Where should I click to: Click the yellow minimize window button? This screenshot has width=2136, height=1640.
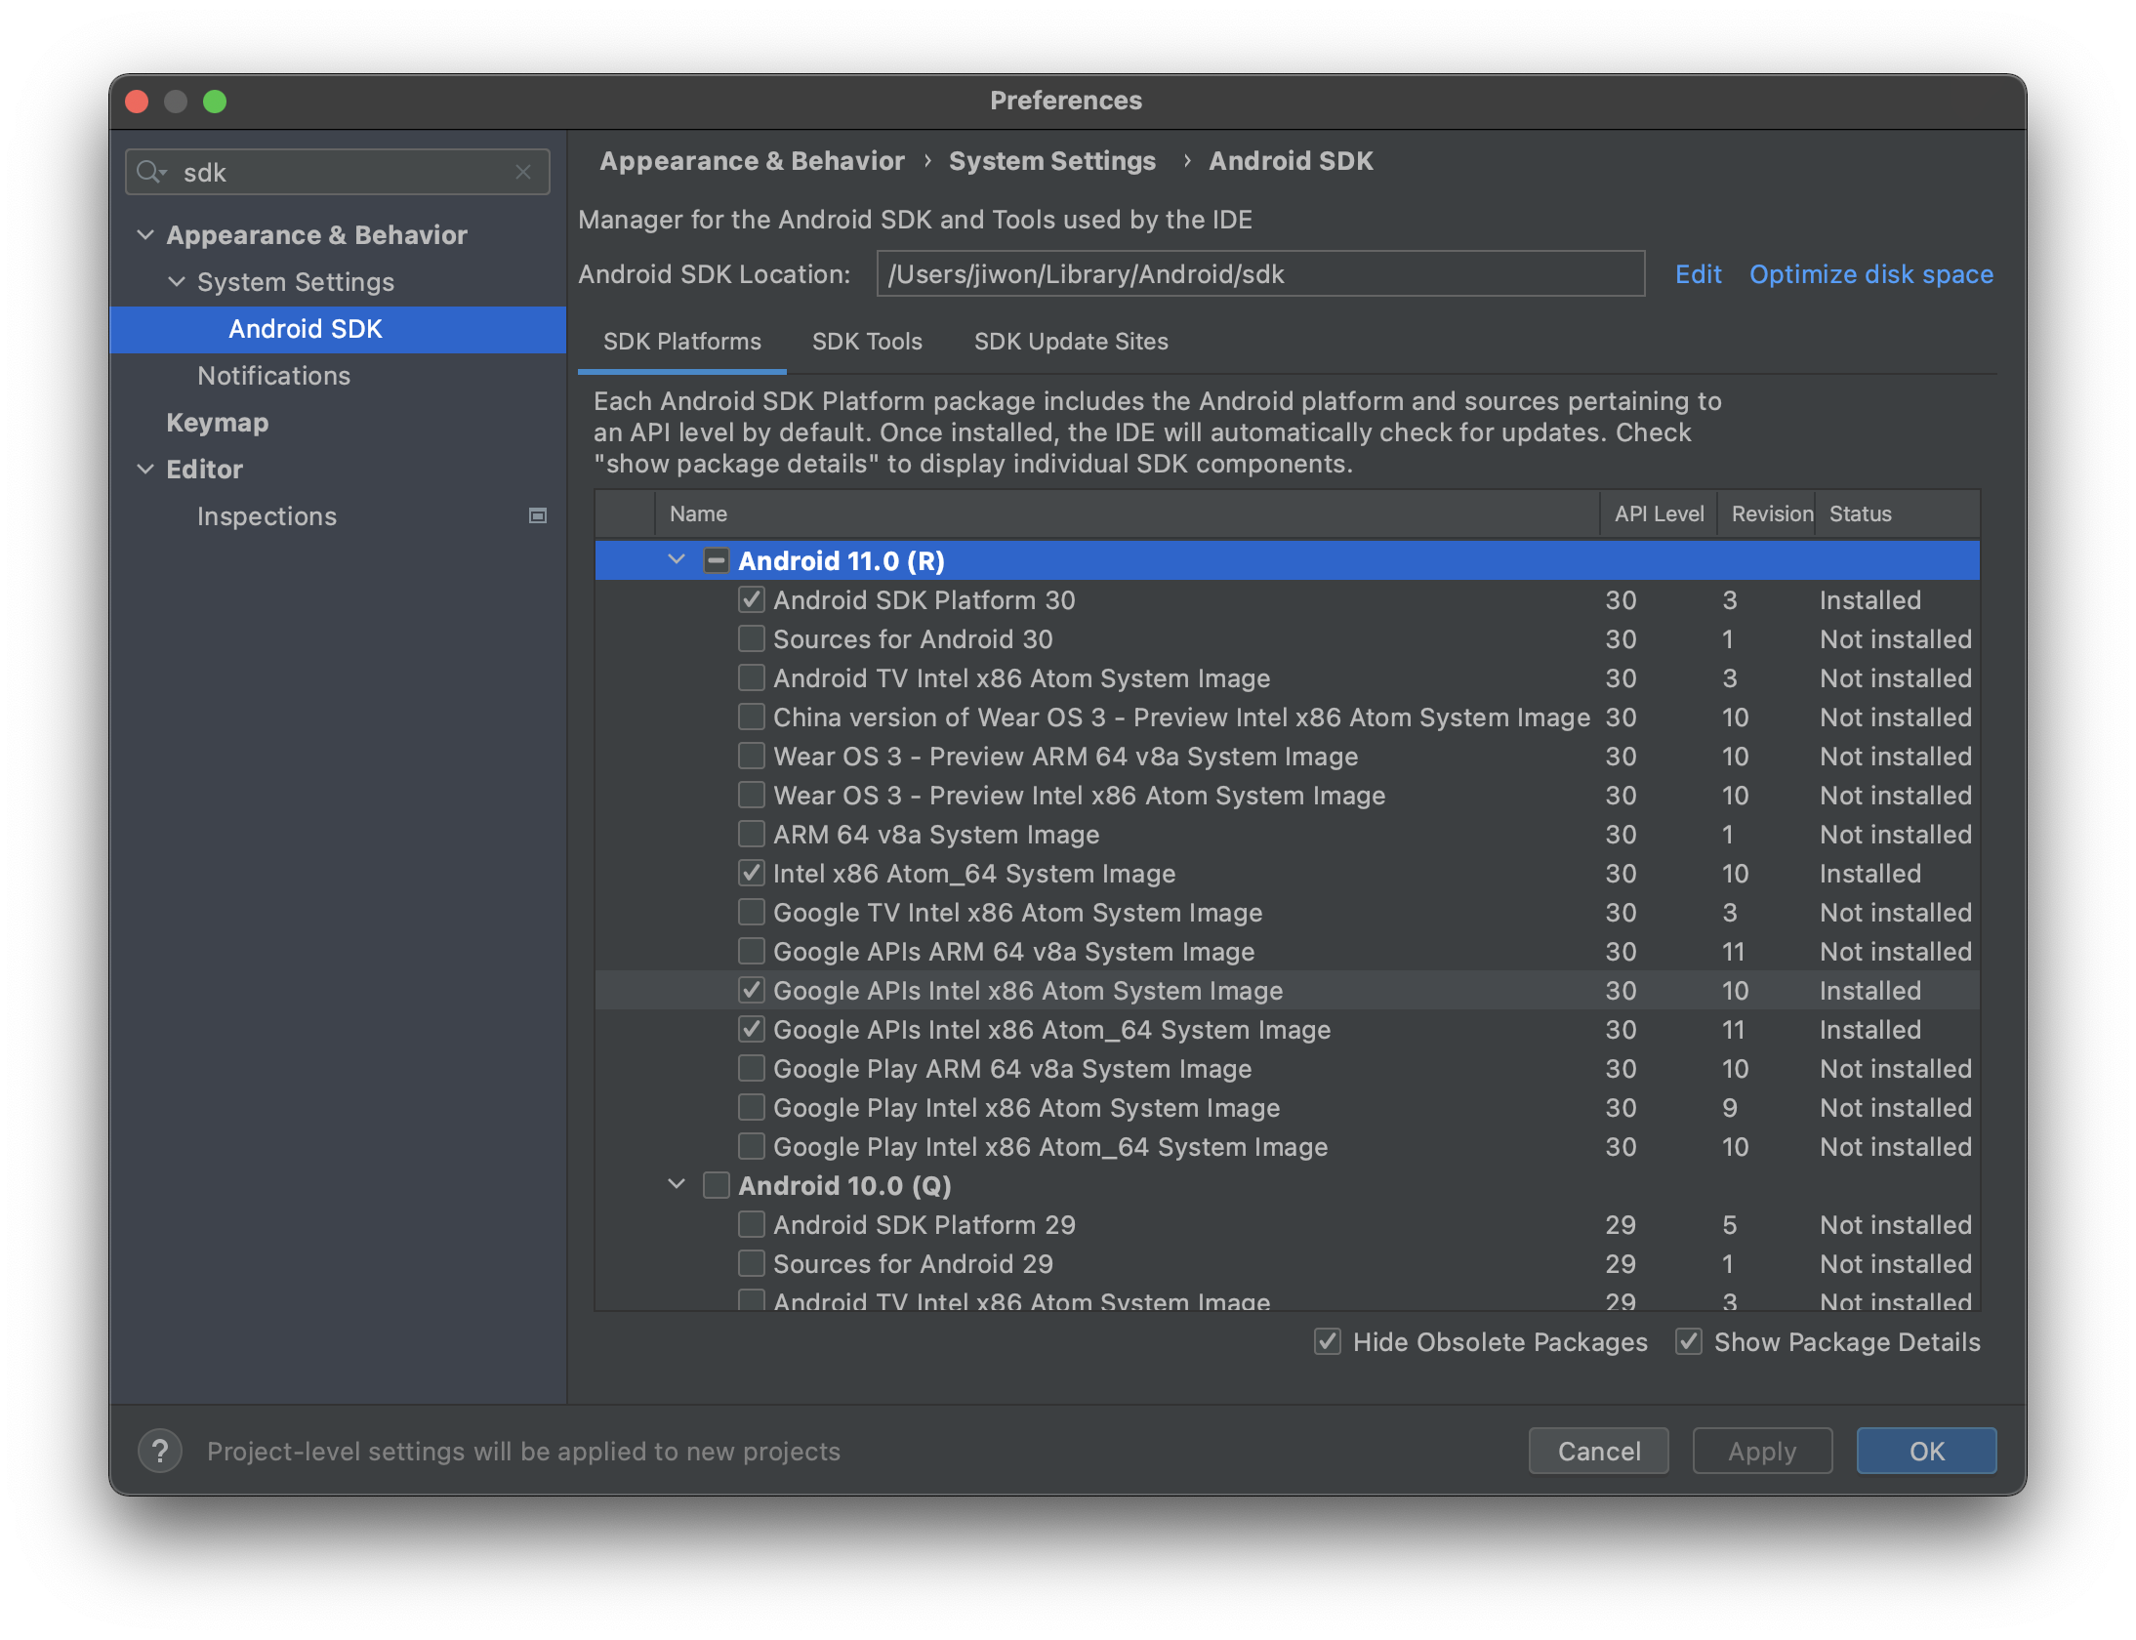click(176, 102)
